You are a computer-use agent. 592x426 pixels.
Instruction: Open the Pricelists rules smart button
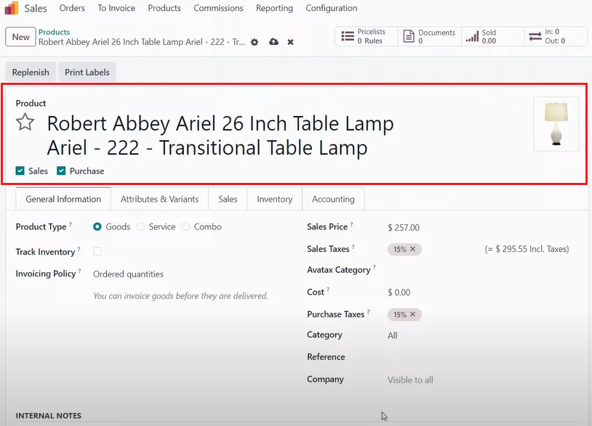(367, 36)
